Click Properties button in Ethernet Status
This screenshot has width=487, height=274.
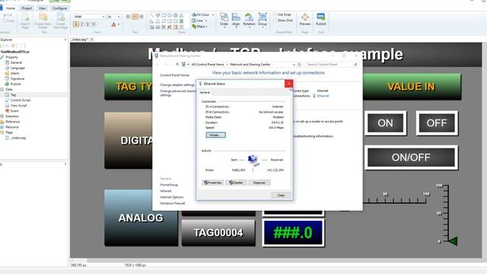pyautogui.click(x=213, y=183)
